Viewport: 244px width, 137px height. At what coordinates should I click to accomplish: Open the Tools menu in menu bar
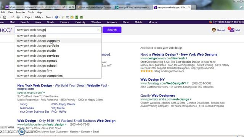(31, 12)
